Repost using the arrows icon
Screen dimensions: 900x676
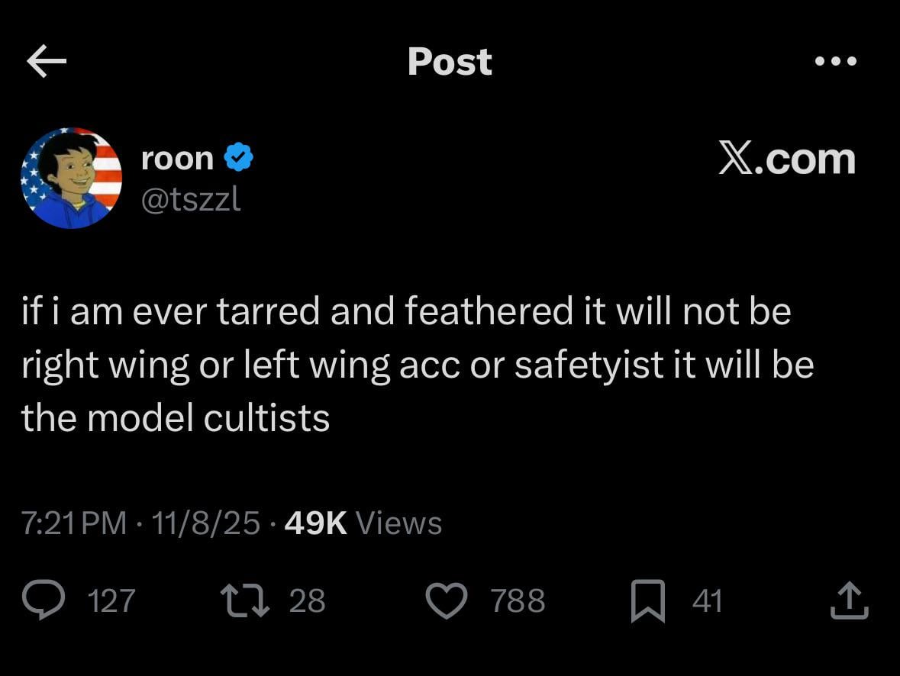[243, 601]
